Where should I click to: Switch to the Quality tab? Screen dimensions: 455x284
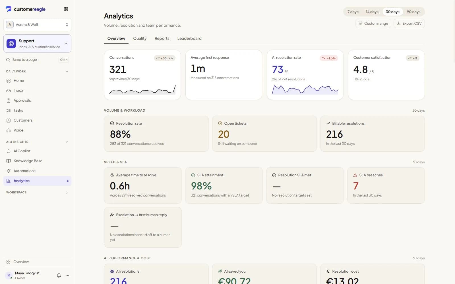coord(140,39)
